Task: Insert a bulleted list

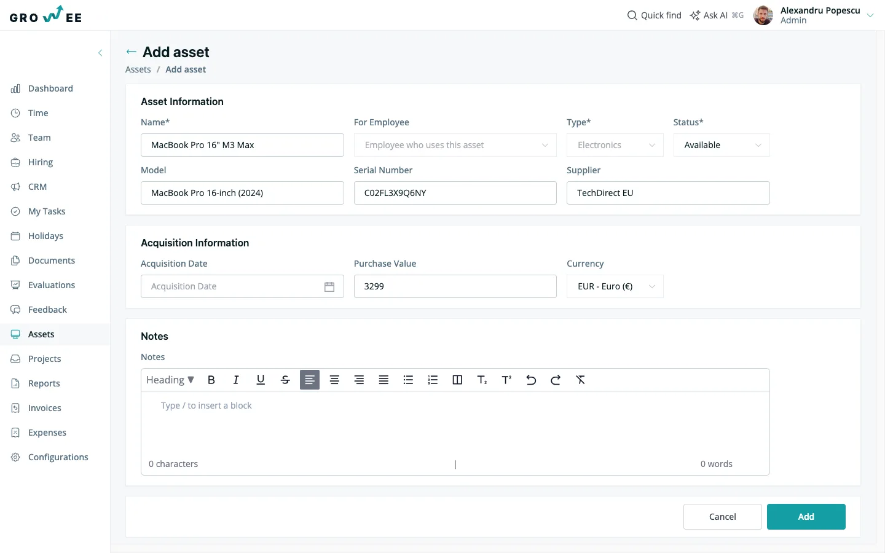Action: coord(408,380)
